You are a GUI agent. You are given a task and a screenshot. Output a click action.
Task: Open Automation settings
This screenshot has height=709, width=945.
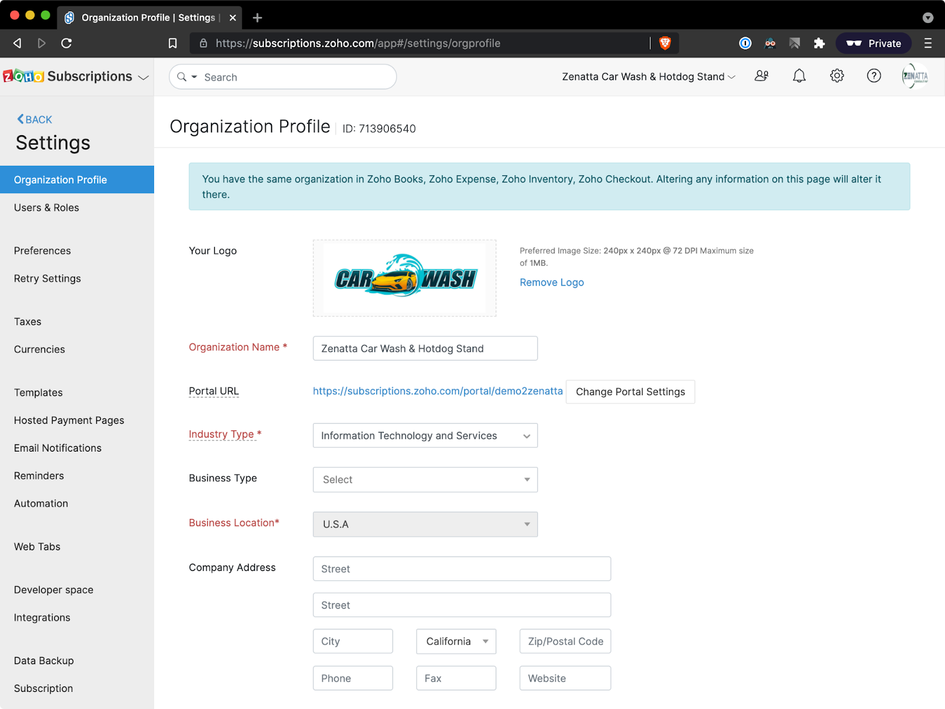41,504
